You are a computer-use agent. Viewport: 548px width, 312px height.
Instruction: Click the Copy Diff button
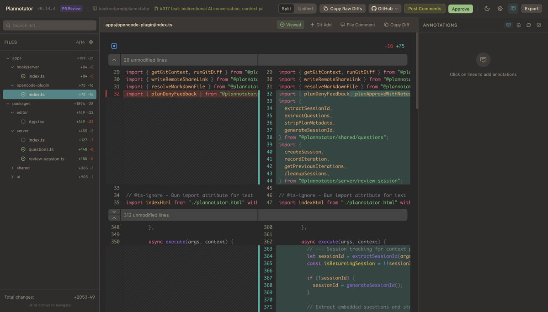396,25
